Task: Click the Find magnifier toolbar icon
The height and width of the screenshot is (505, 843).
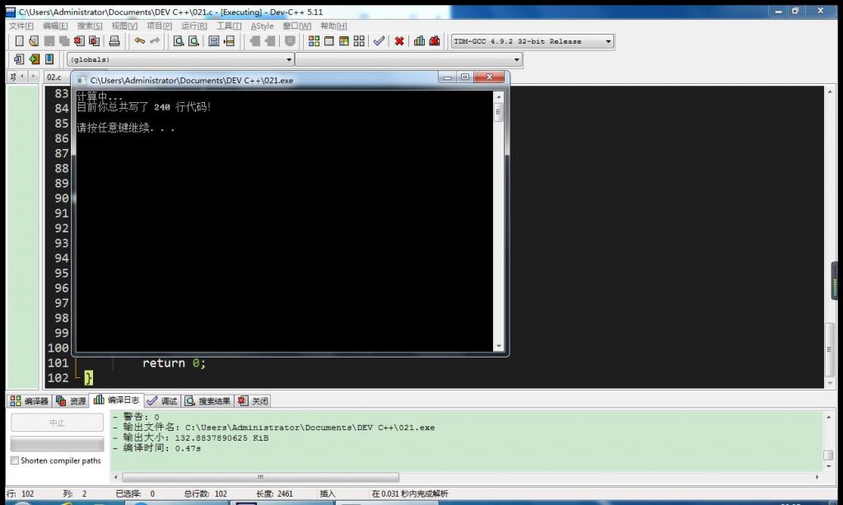Action: coord(179,41)
